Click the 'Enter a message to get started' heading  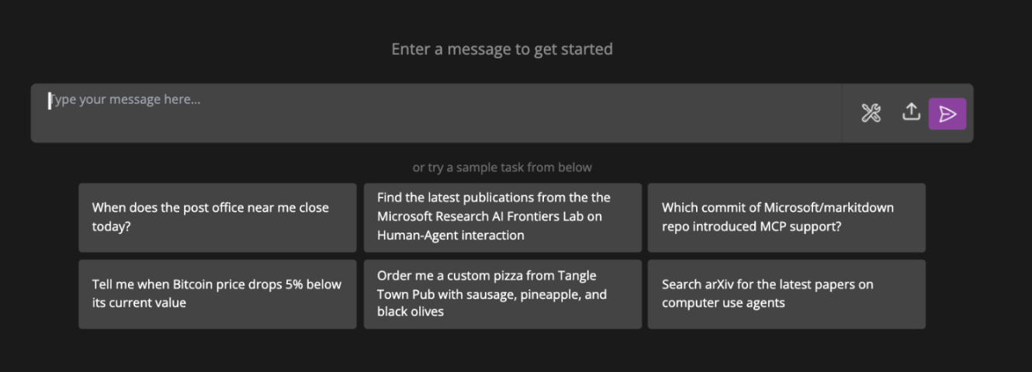click(502, 50)
